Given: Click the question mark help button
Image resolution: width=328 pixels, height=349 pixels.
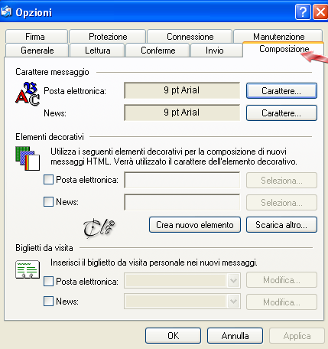Looking at the screenshot, I should tap(303, 11).
